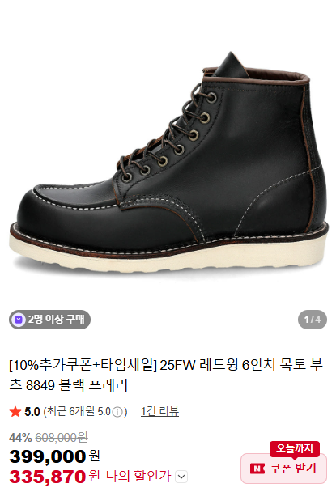The height and width of the screenshot is (492, 336).
Task: Click the 335,870 discounted price
Action: [48, 477]
